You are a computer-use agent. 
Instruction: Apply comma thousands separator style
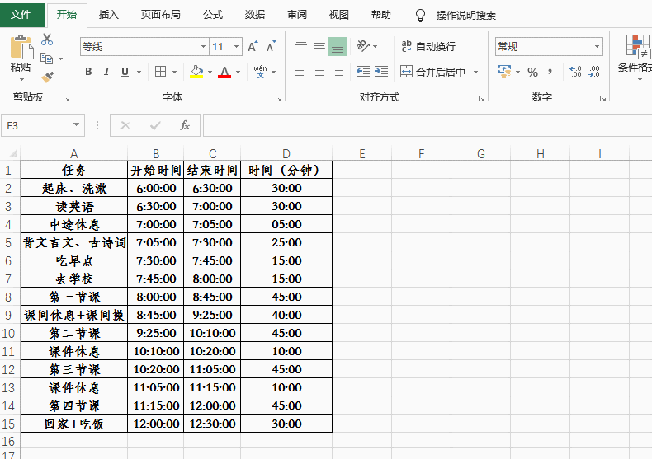pyautogui.click(x=550, y=72)
